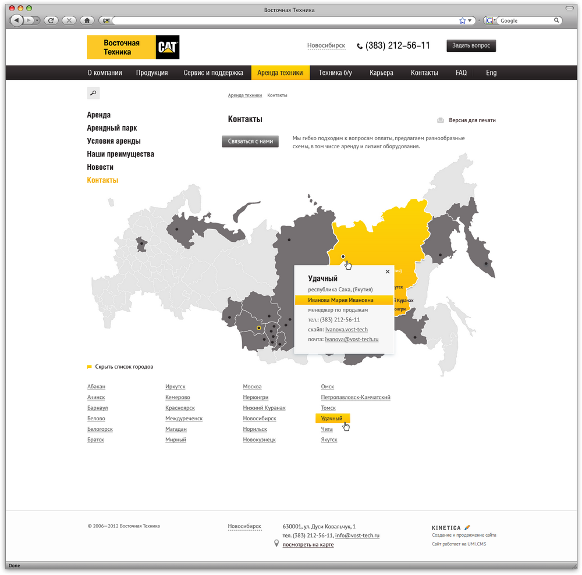Reload the page with the refresh icon
This screenshot has height=575, width=582.
tap(52, 20)
